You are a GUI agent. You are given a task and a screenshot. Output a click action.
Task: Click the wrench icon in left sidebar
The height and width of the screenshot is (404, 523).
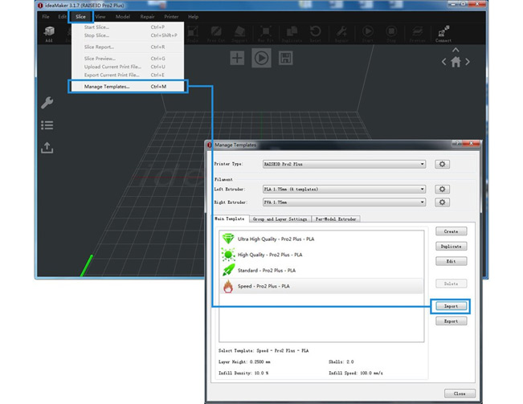click(x=47, y=102)
